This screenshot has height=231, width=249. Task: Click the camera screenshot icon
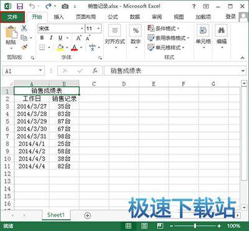coord(65,7)
